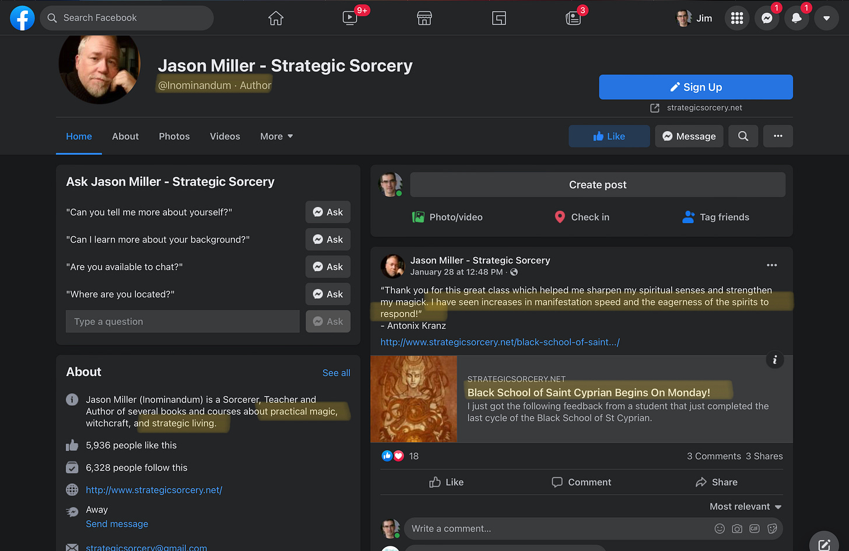Screen dimensions: 849x551
Task: Click the new message compose icon
Action: point(824,543)
